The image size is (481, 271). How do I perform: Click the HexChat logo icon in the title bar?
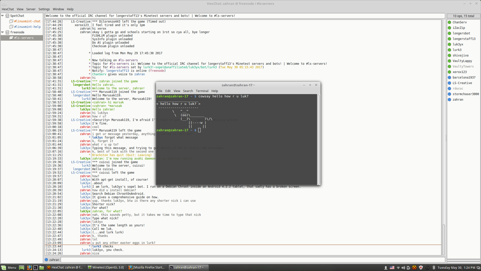coord(4,4)
